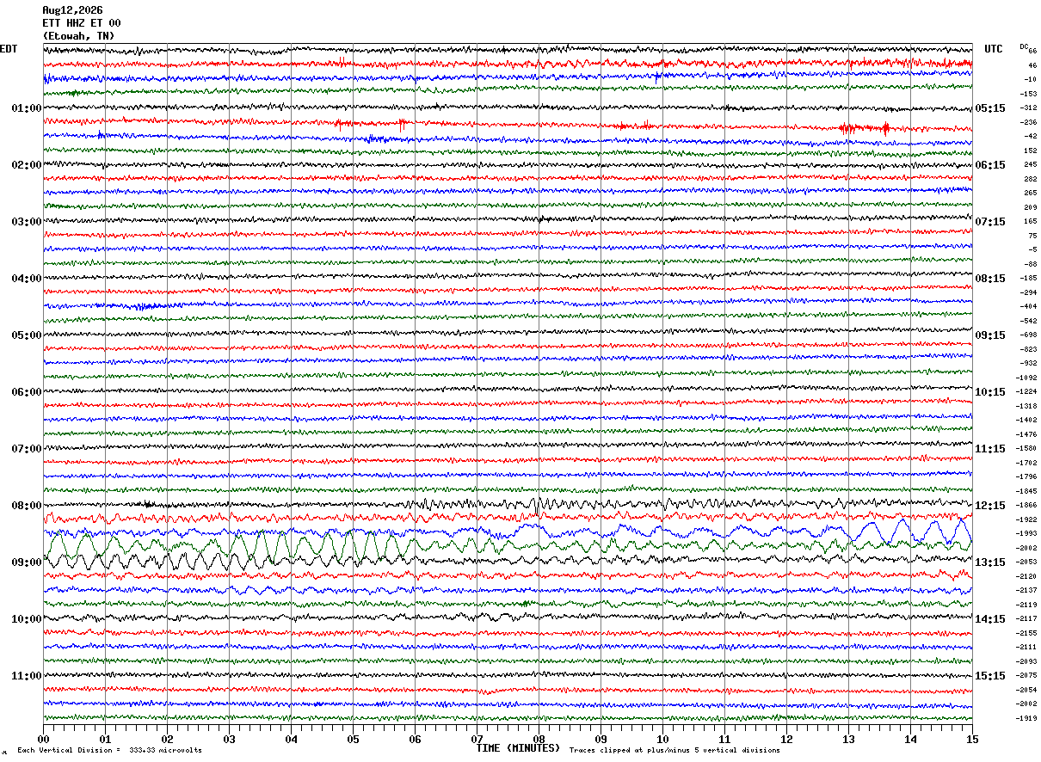
Task: Click the 13:15 UTC label
Action: pos(990,562)
